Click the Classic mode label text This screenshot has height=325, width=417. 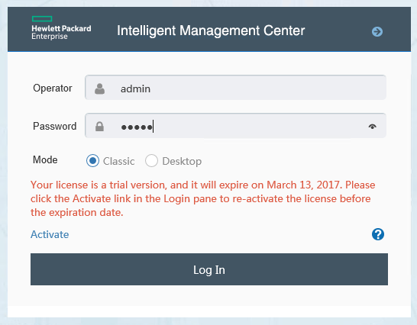click(x=118, y=161)
